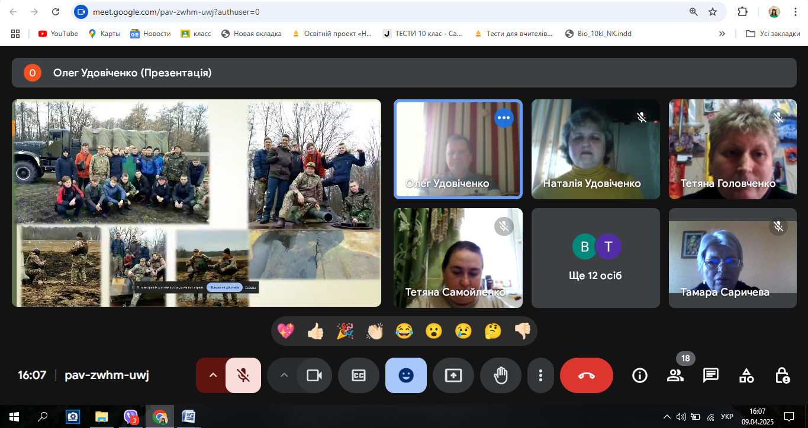808x428 pixels.
Task: Open the zoom magnifier in address bar
Action: [694, 11]
